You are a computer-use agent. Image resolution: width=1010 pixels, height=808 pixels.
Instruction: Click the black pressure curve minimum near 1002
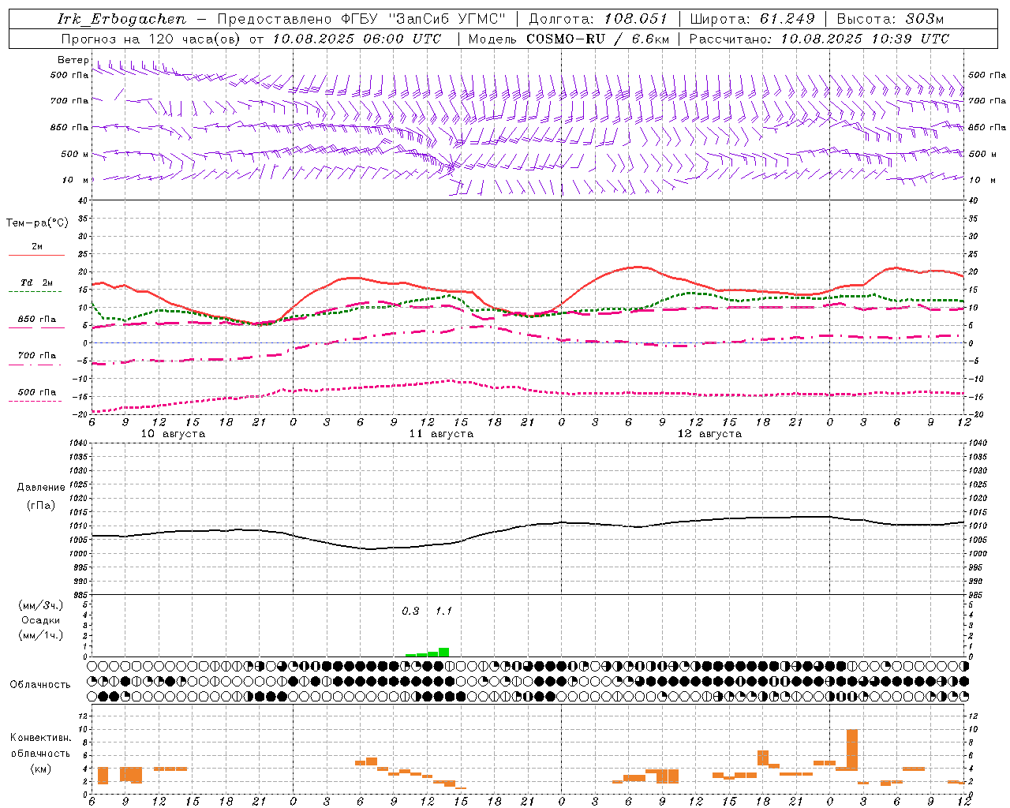pyautogui.click(x=371, y=548)
